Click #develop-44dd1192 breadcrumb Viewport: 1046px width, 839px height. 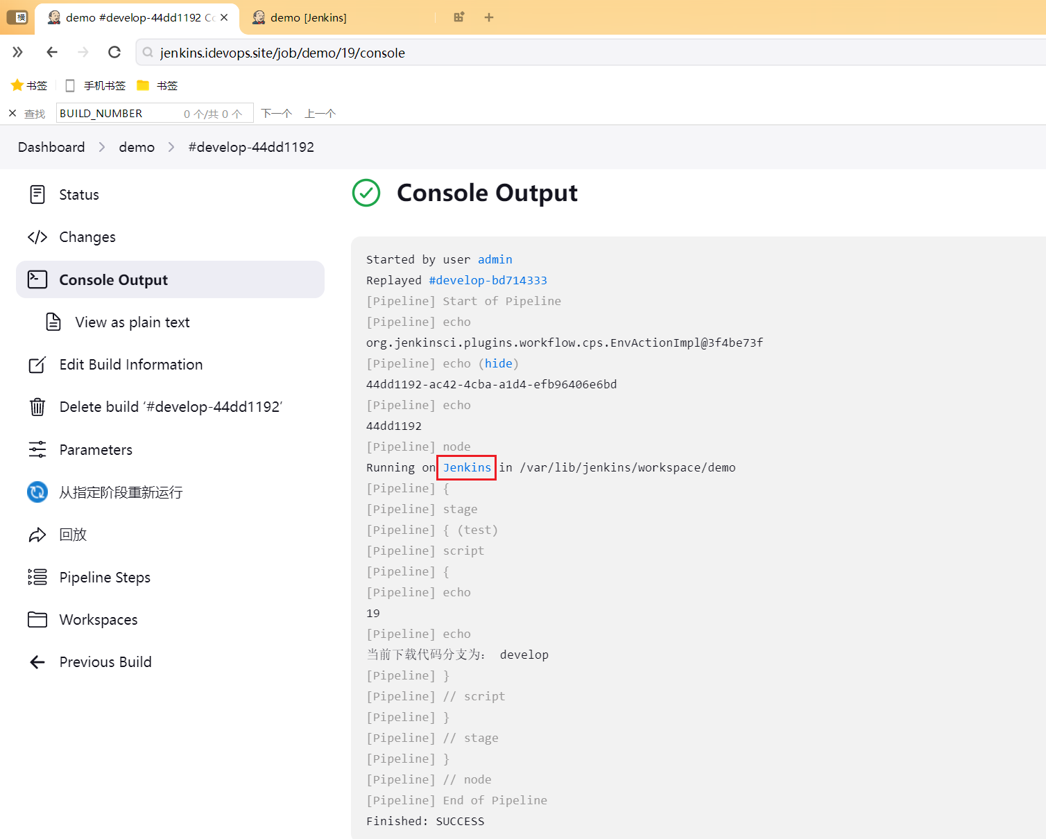tap(251, 147)
